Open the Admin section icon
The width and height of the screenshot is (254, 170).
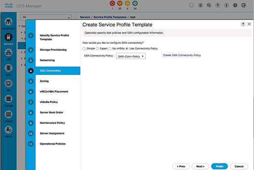8,130
